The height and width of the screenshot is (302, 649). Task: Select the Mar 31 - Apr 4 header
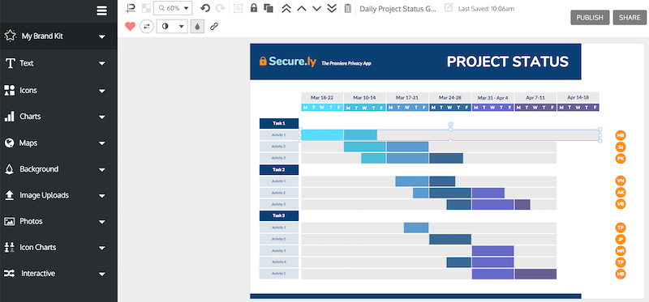493,98
